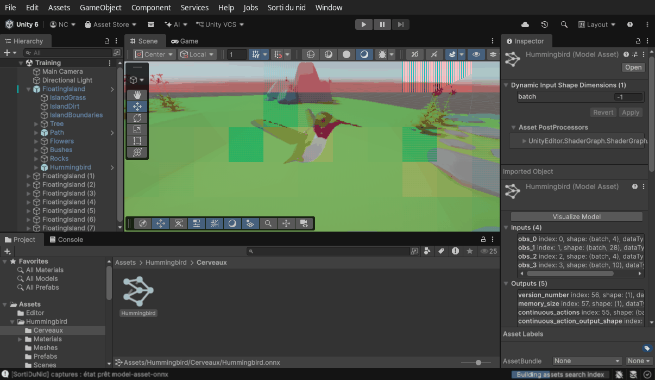Open the Inspector preset sliders icon
This screenshot has height=380, width=655.
pos(635,54)
